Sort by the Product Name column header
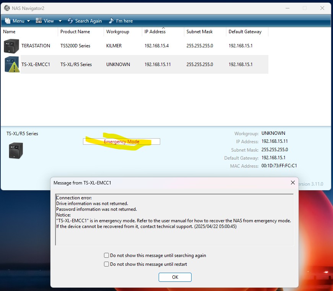 tap(81, 32)
